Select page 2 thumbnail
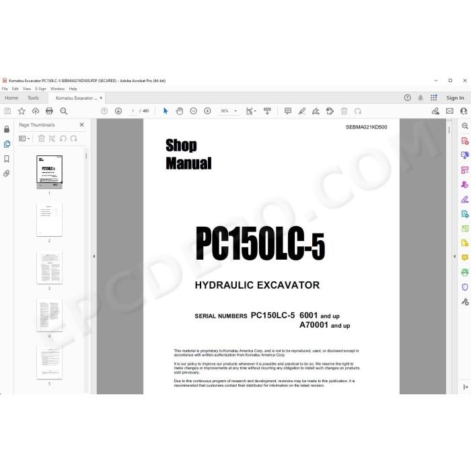Image resolution: width=471 pixels, height=471 pixels. [x=50, y=220]
